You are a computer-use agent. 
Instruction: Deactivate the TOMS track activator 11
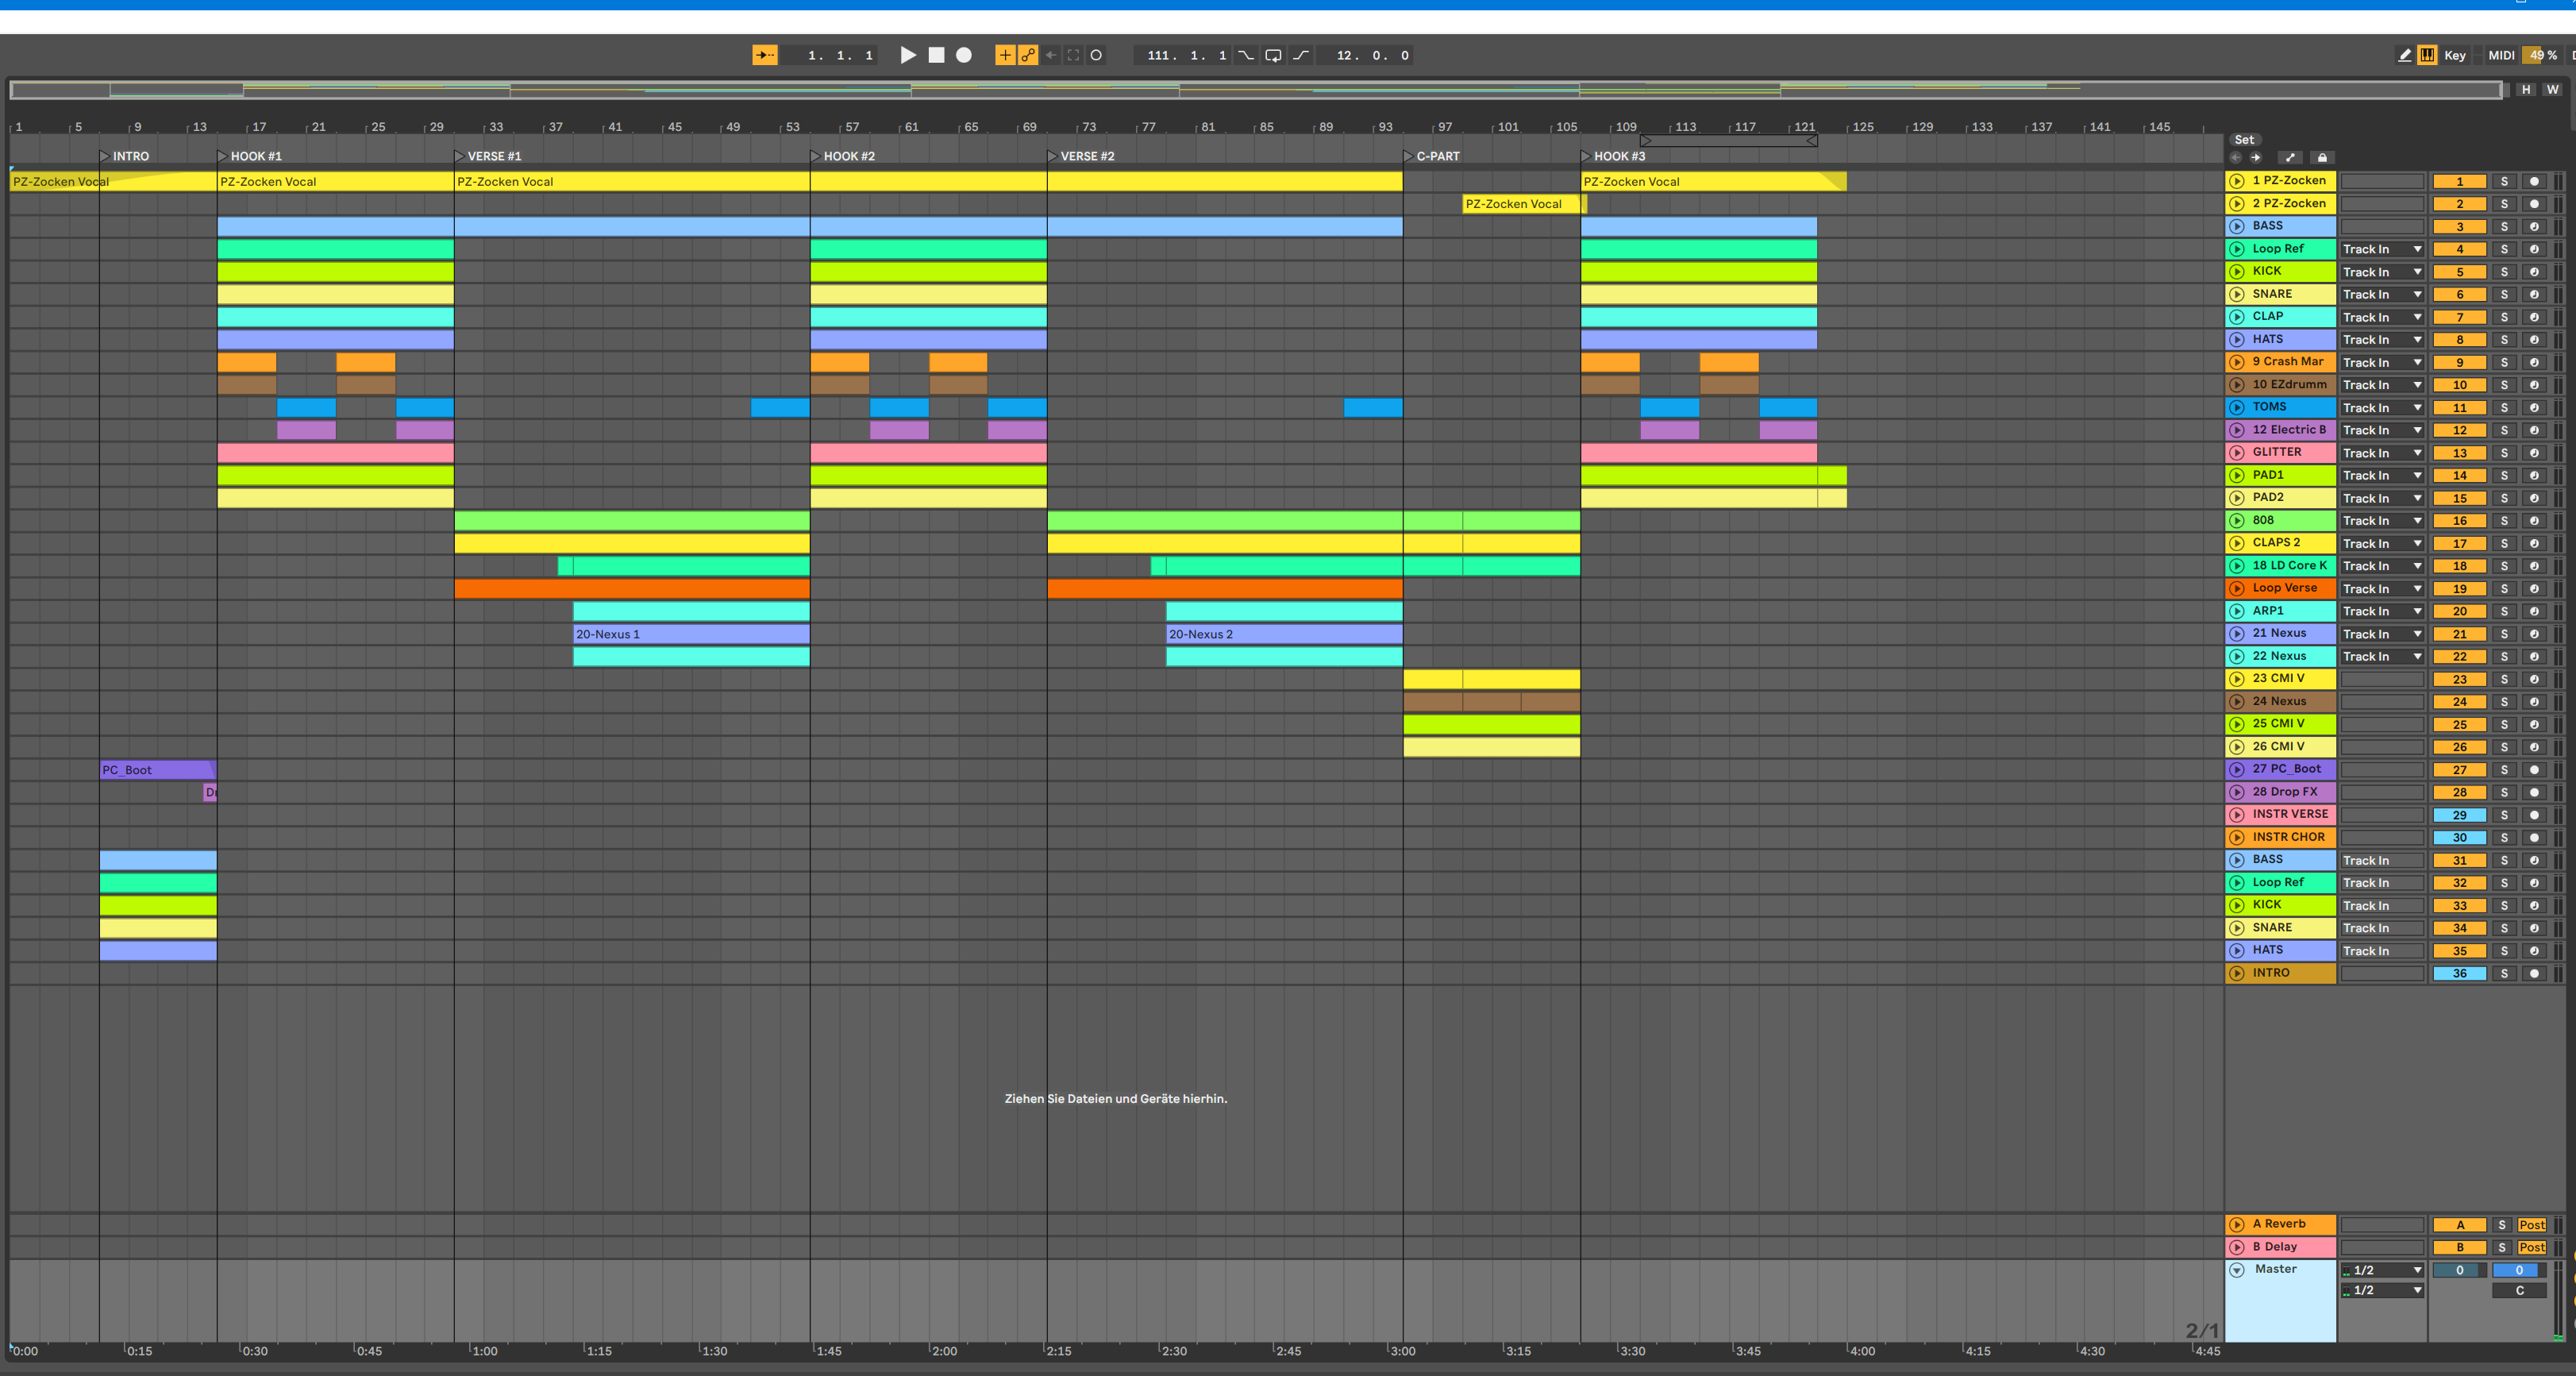coord(2459,408)
